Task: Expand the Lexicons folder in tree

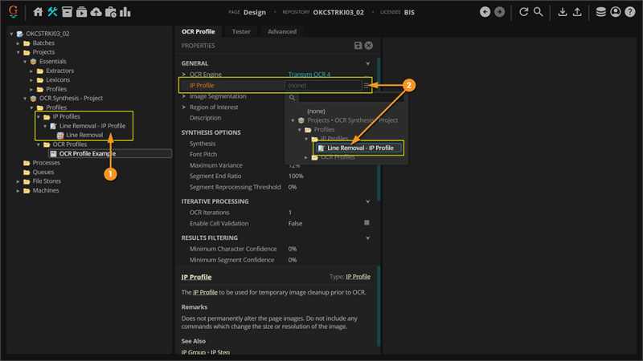Action: pyautogui.click(x=31, y=79)
